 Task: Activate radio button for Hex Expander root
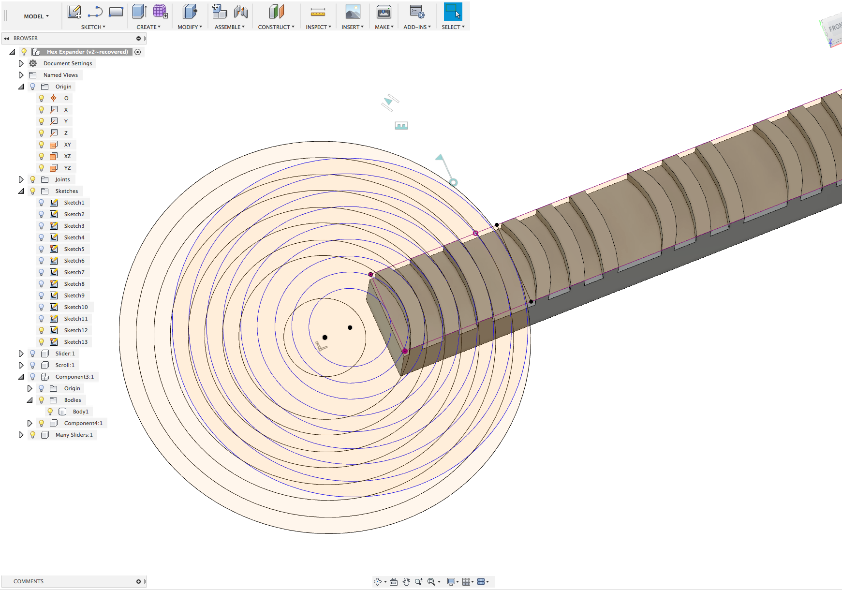138,52
